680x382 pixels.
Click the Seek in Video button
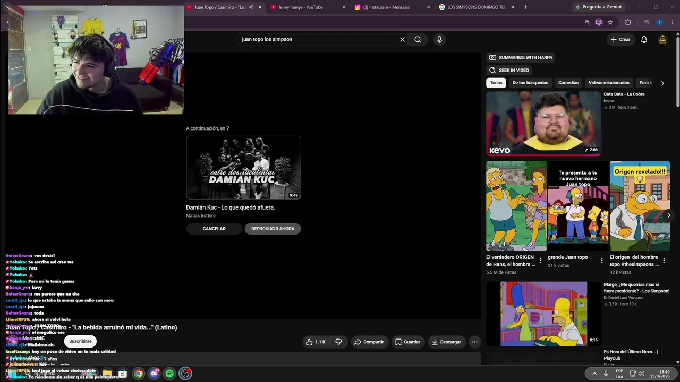click(509, 70)
